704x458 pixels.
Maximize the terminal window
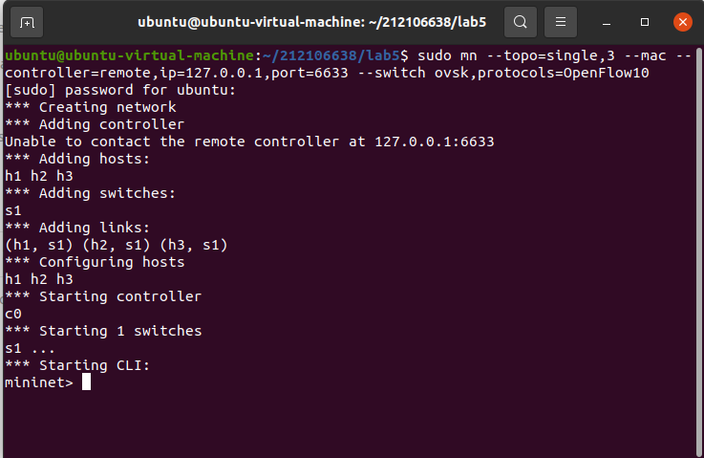(x=645, y=22)
